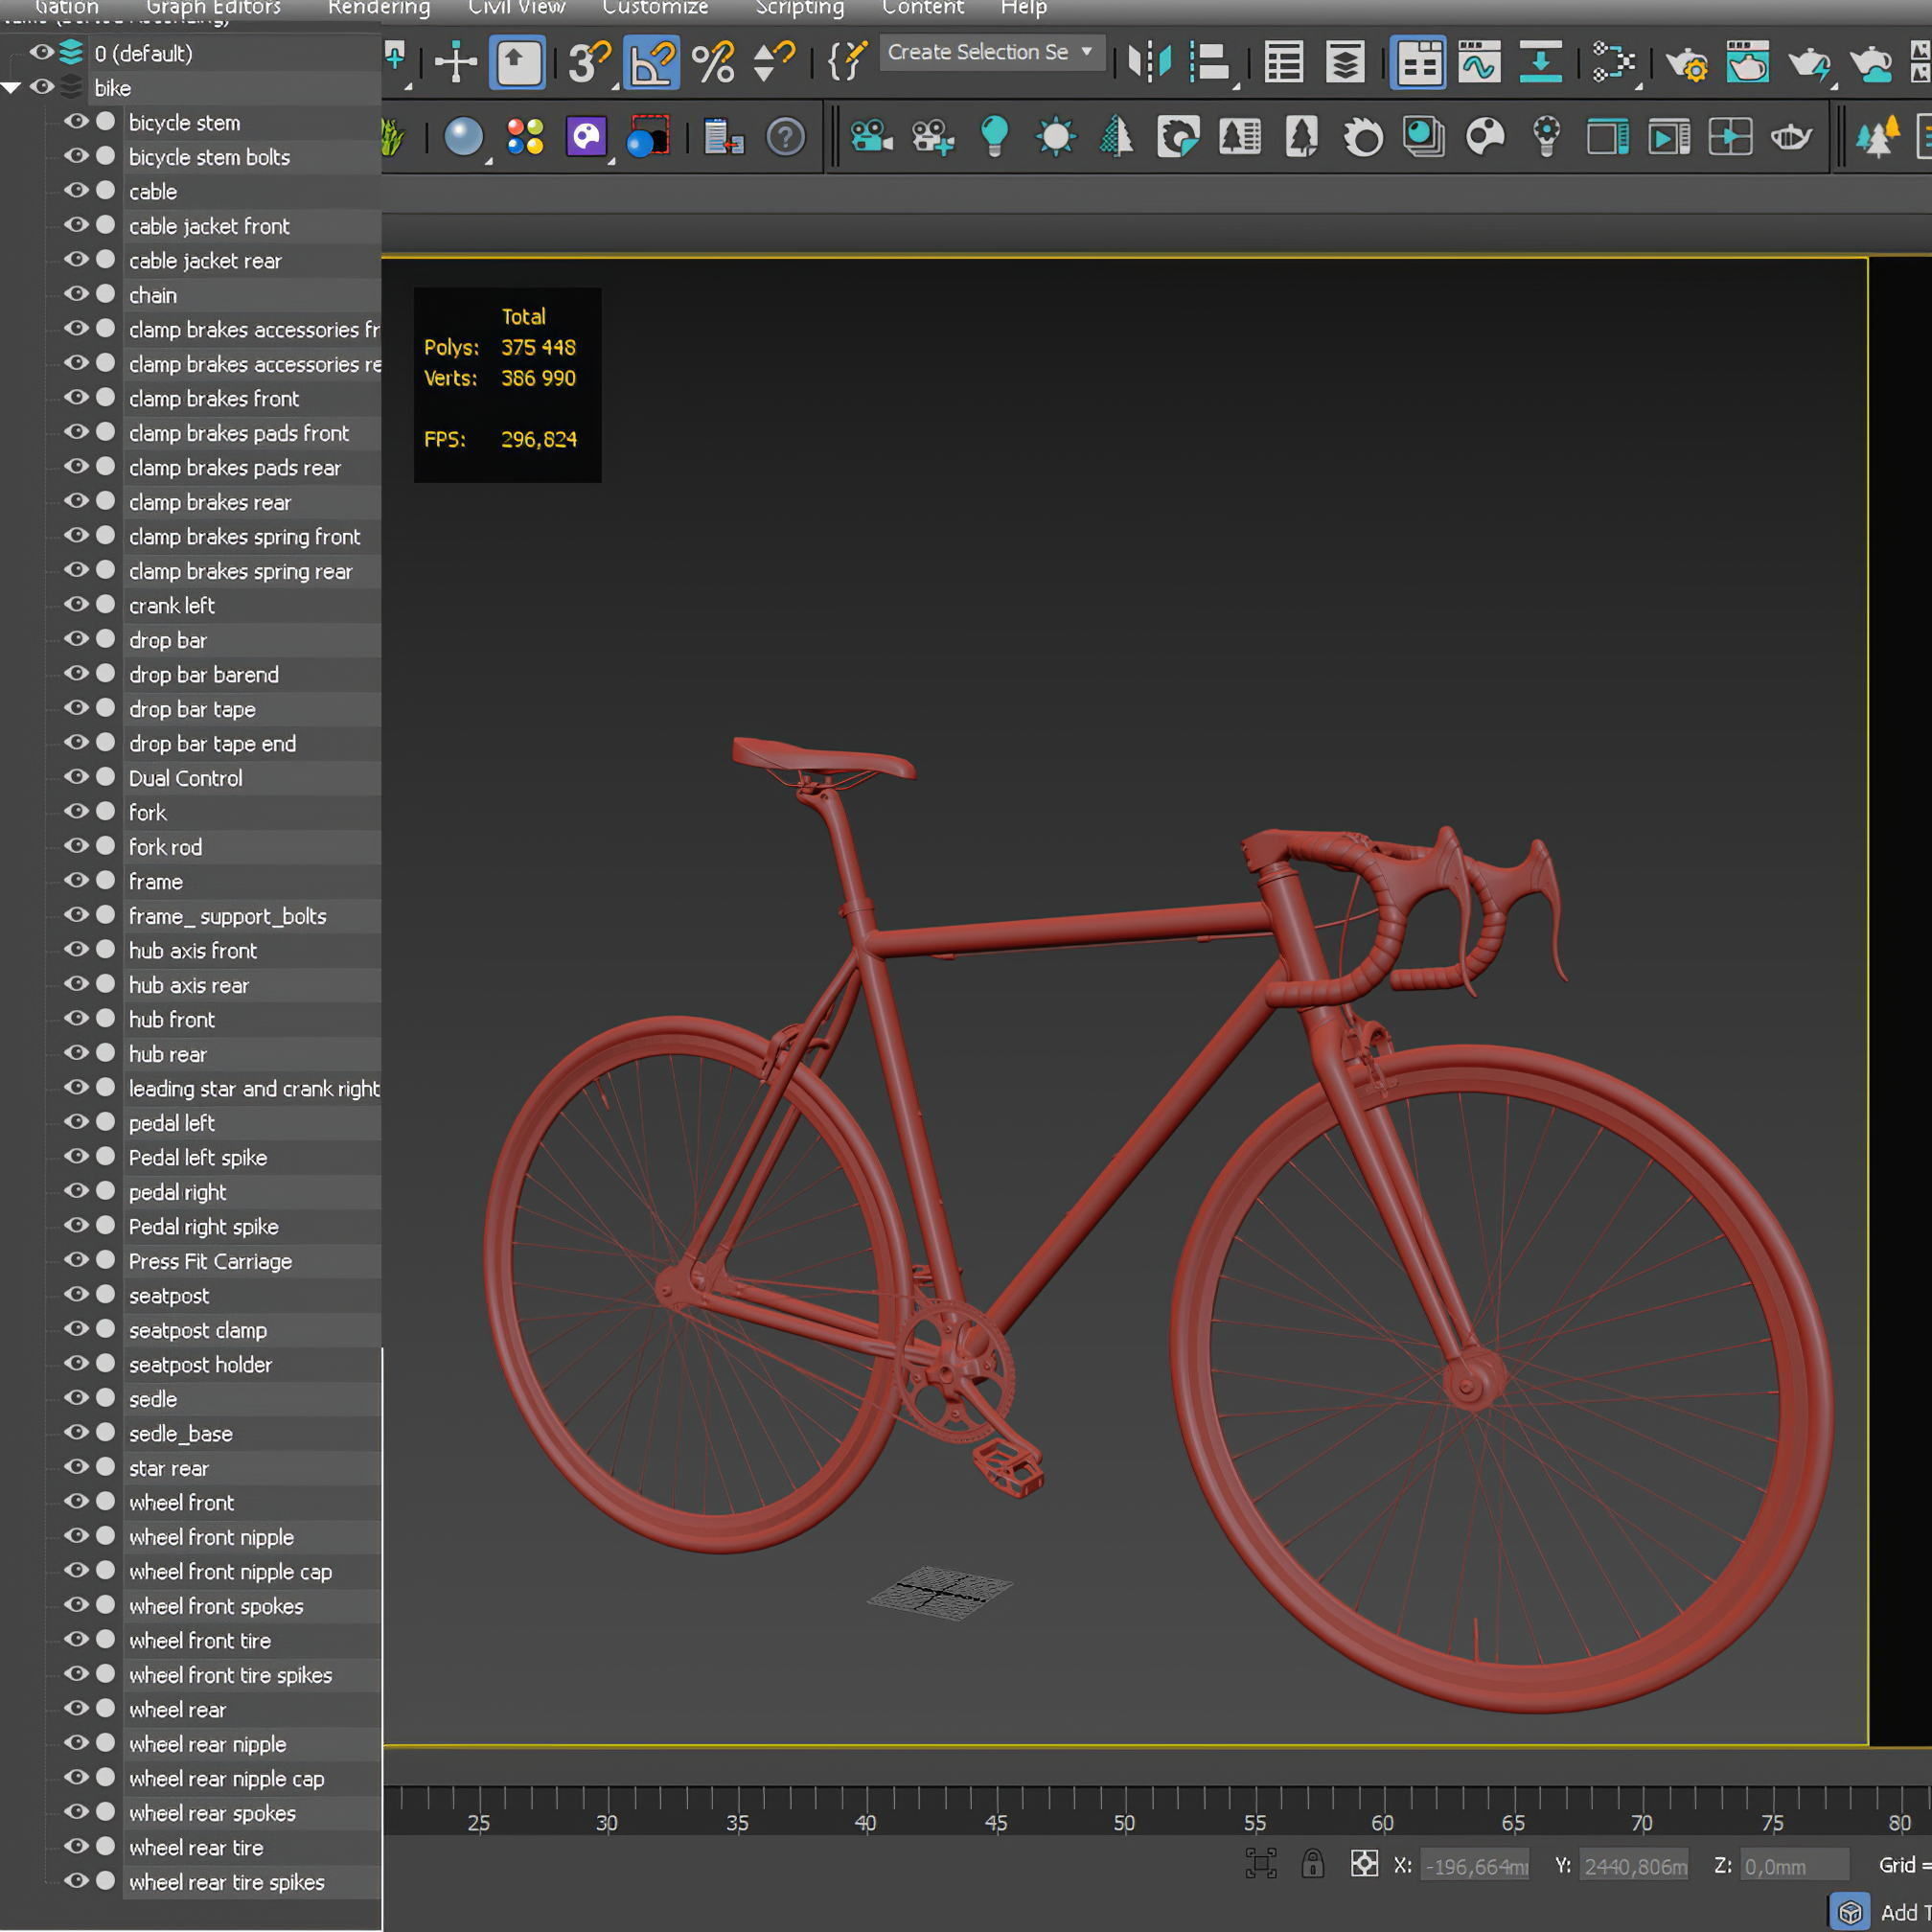This screenshot has width=1932, height=1932.
Task: Click the Mirror tool icon
Action: (1149, 62)
